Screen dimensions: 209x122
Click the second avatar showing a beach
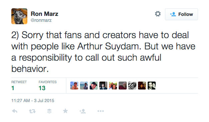point(84,86)
